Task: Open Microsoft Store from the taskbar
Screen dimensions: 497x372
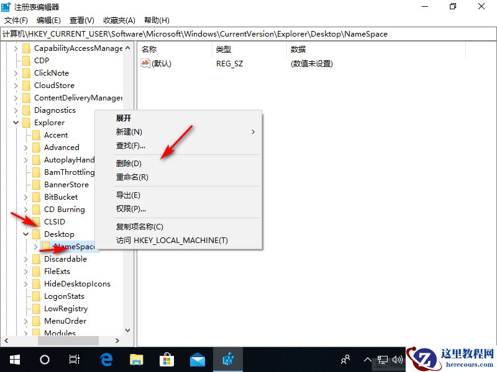Action: [166, 359]
